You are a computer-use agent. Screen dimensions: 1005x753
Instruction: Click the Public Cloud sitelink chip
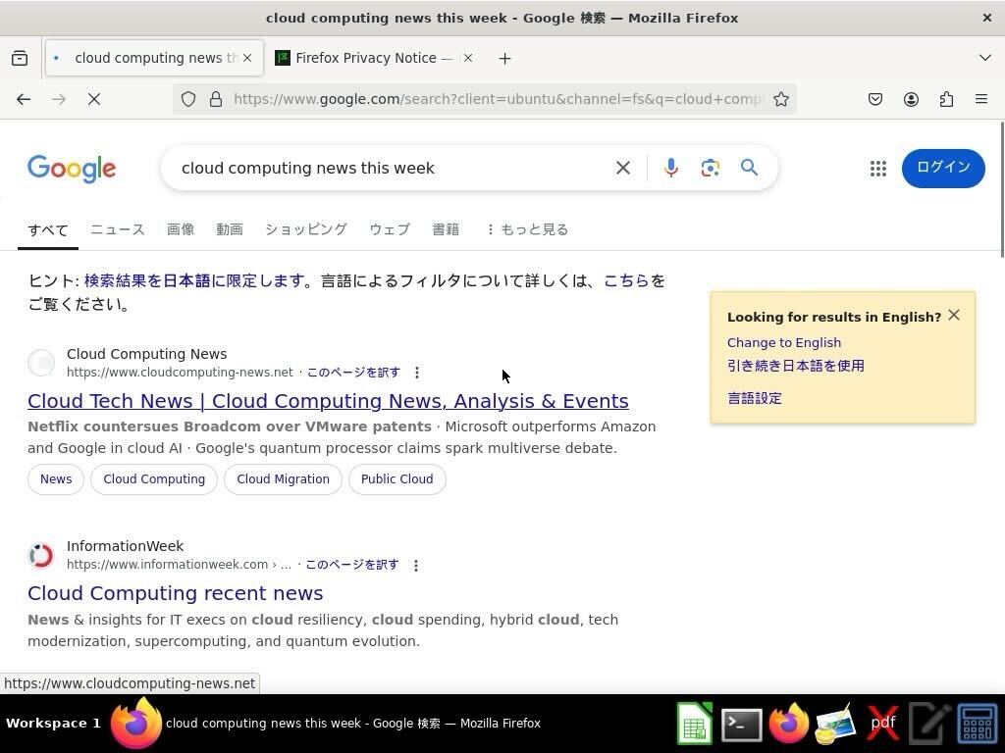397,479
